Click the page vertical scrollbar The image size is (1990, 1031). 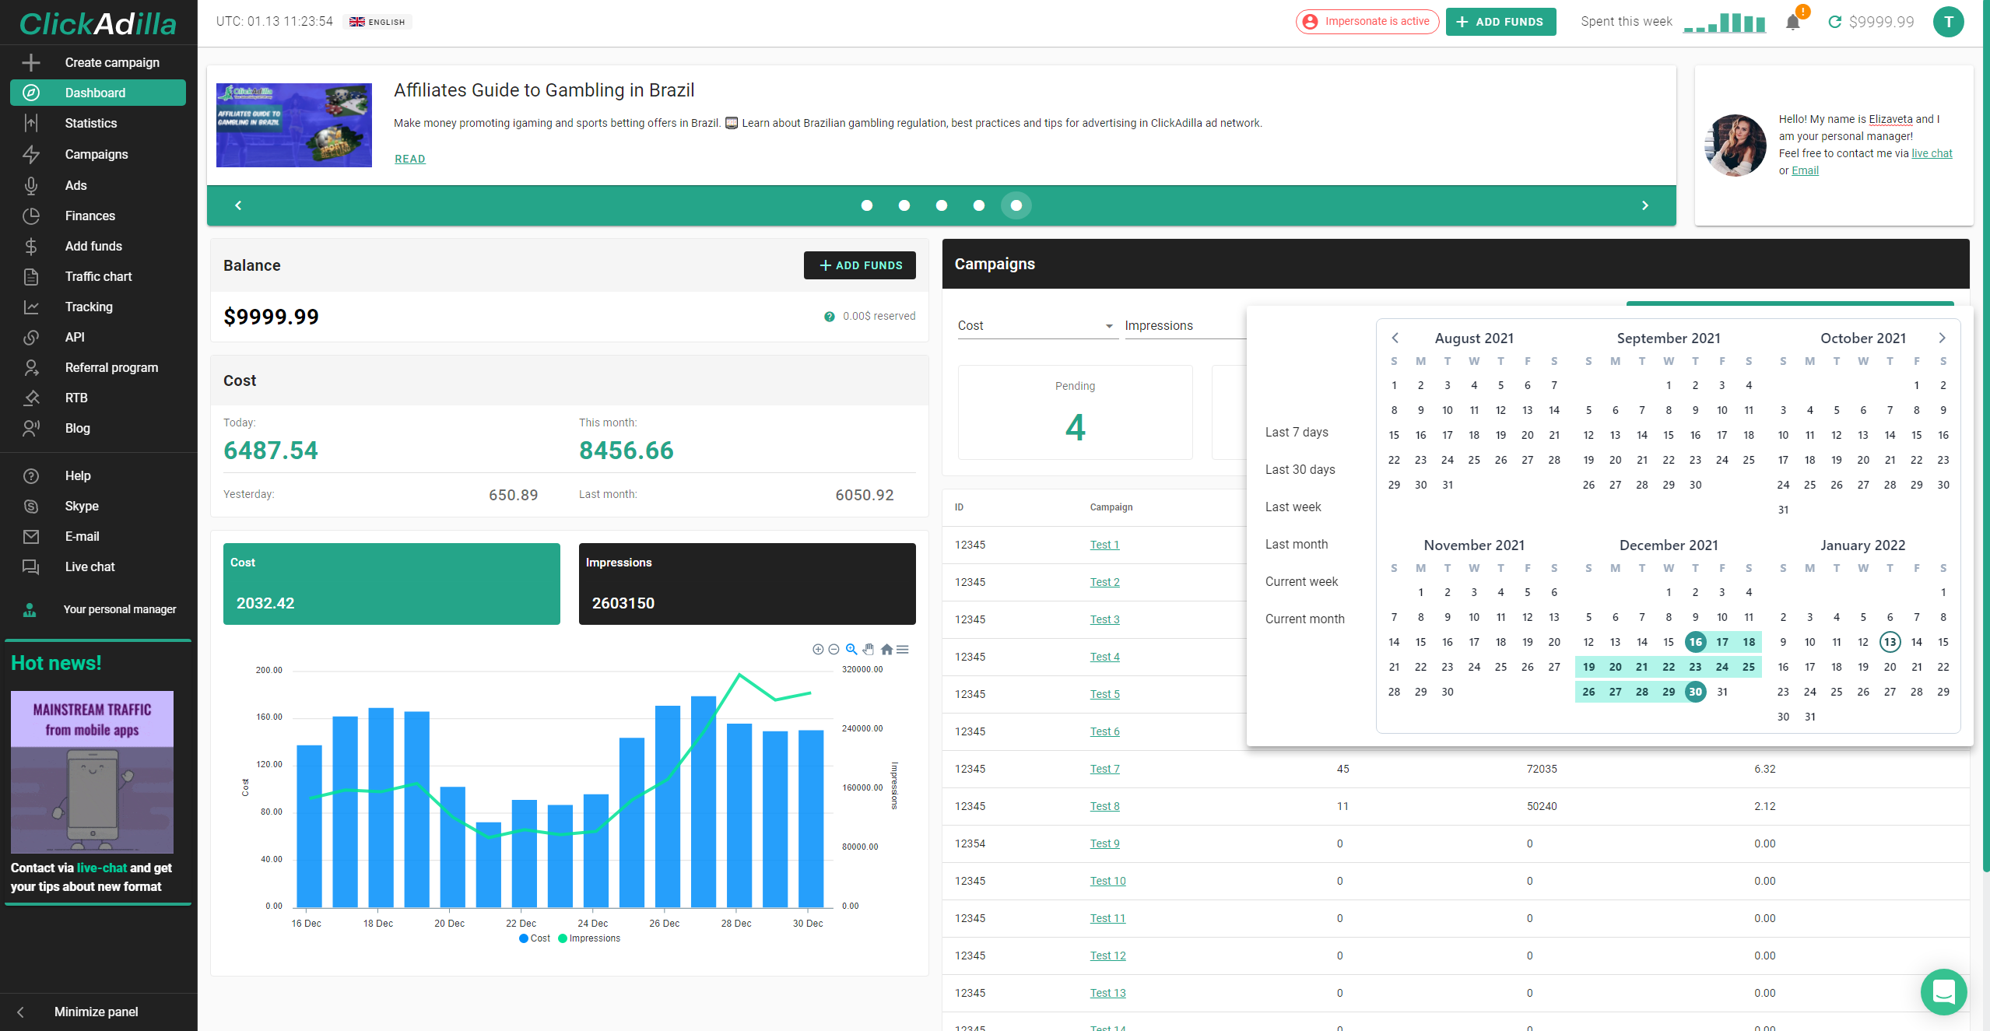[1985, 436]
